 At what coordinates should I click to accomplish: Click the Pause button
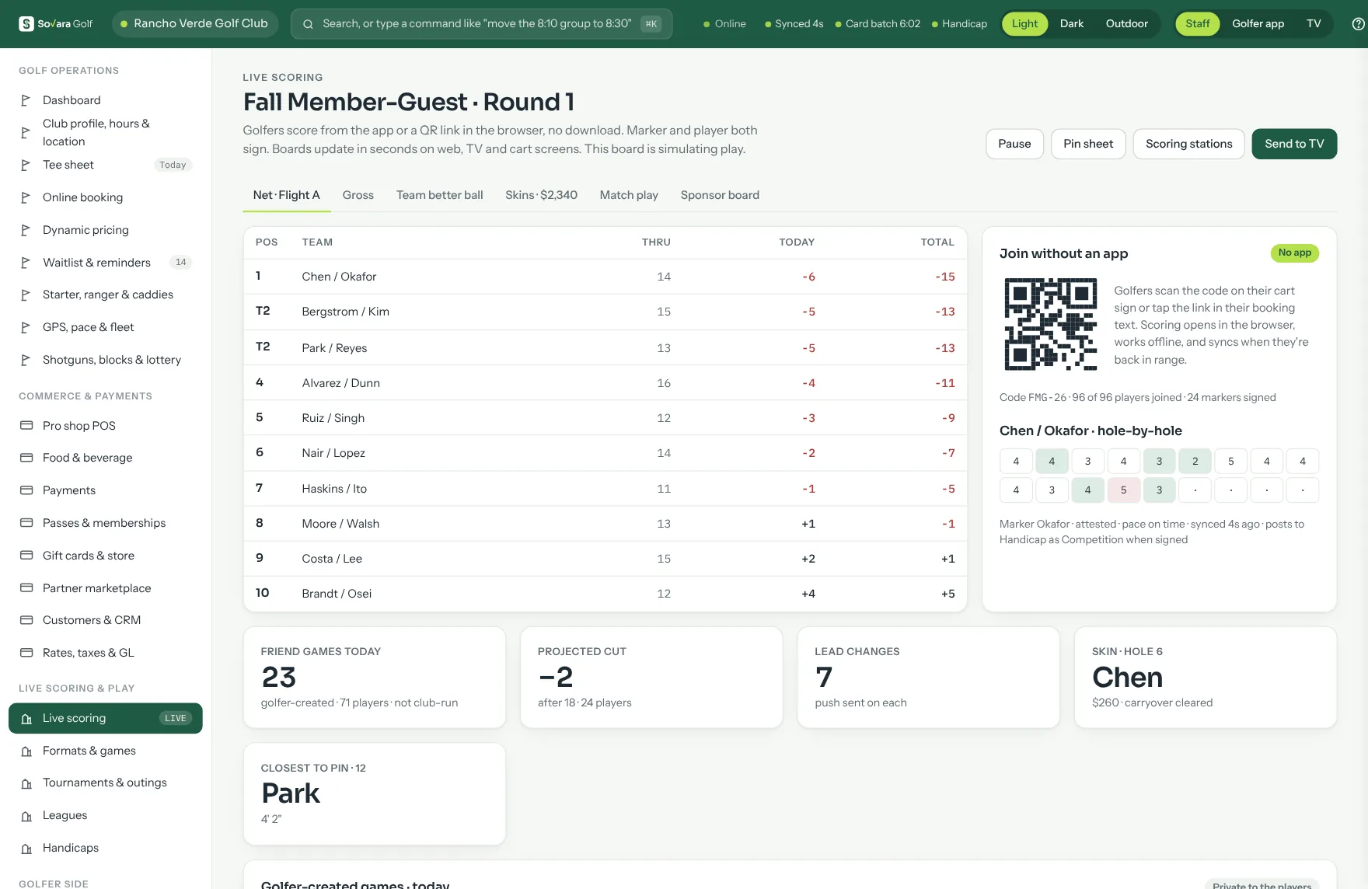coord(1014,144)
